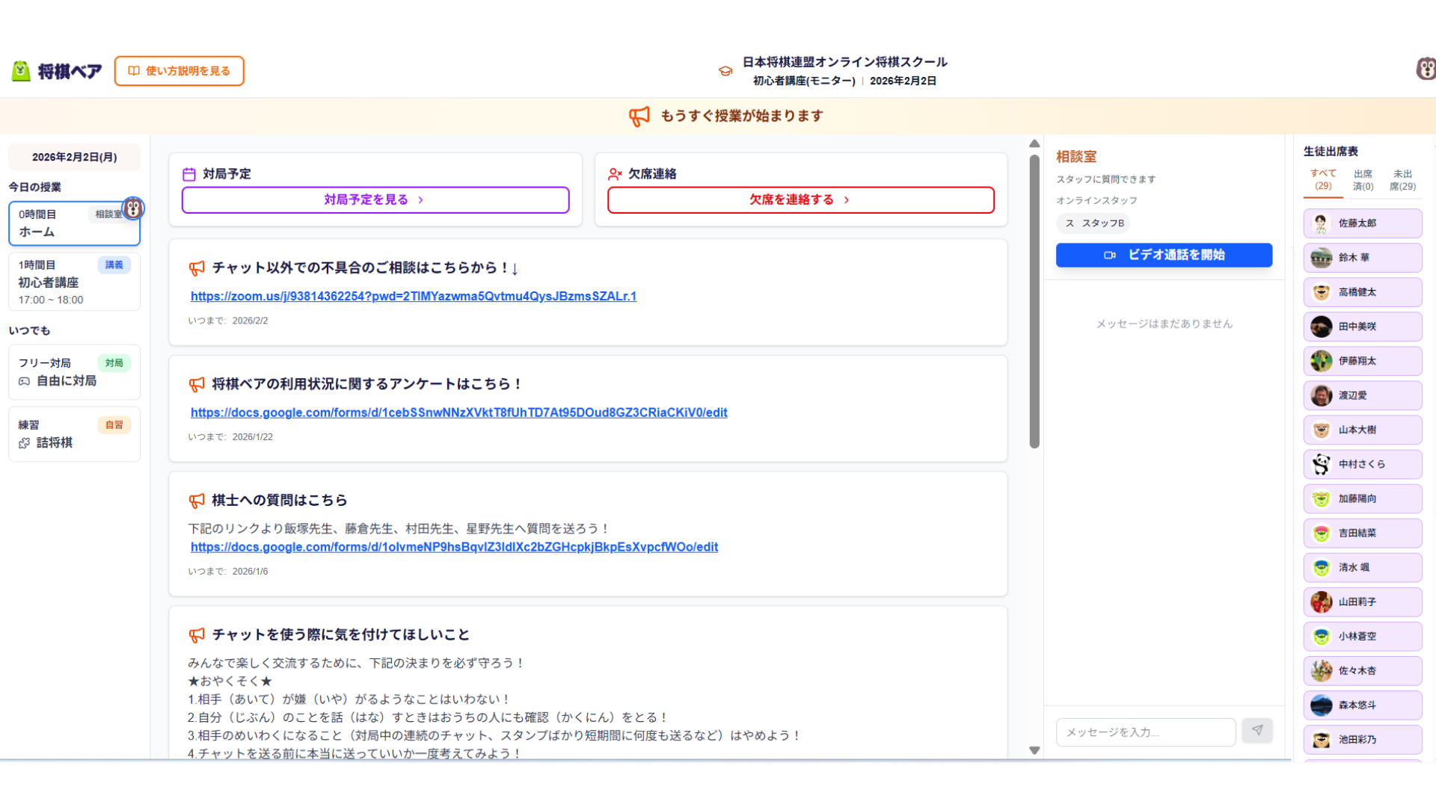Click the 欠席を連絡する button
1436x807 pixels.
800,200
